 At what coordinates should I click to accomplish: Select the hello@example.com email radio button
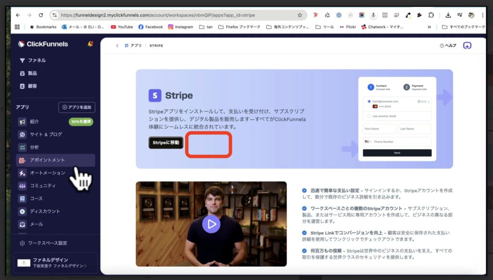point(369,101)
